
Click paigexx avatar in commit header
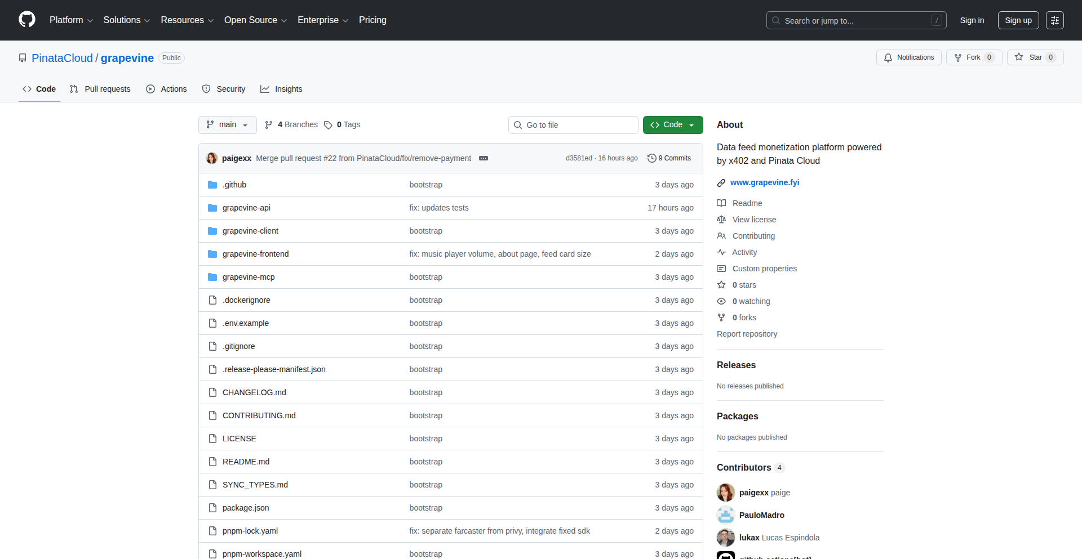click(x=212, y=158)
